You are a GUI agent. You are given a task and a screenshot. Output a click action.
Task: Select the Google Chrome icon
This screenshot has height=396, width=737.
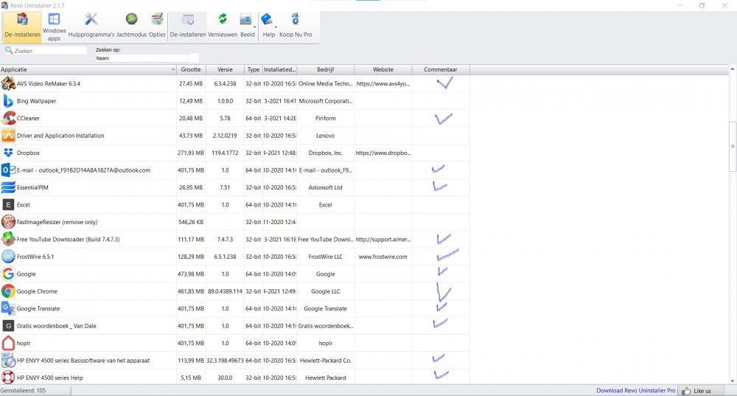[x=8, y=291]
